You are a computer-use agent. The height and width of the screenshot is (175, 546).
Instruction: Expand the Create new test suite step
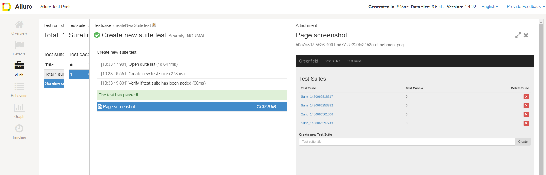[x=192, y=74]
